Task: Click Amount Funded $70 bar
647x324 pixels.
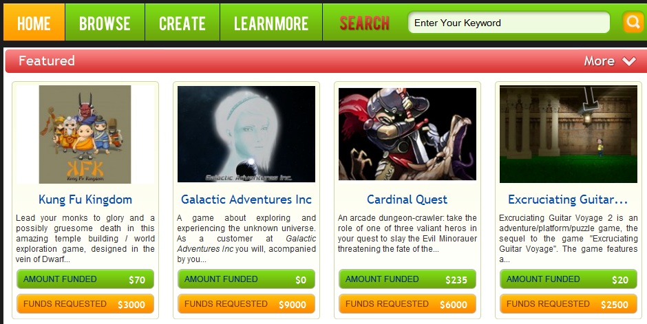Action: pos(85,279)
